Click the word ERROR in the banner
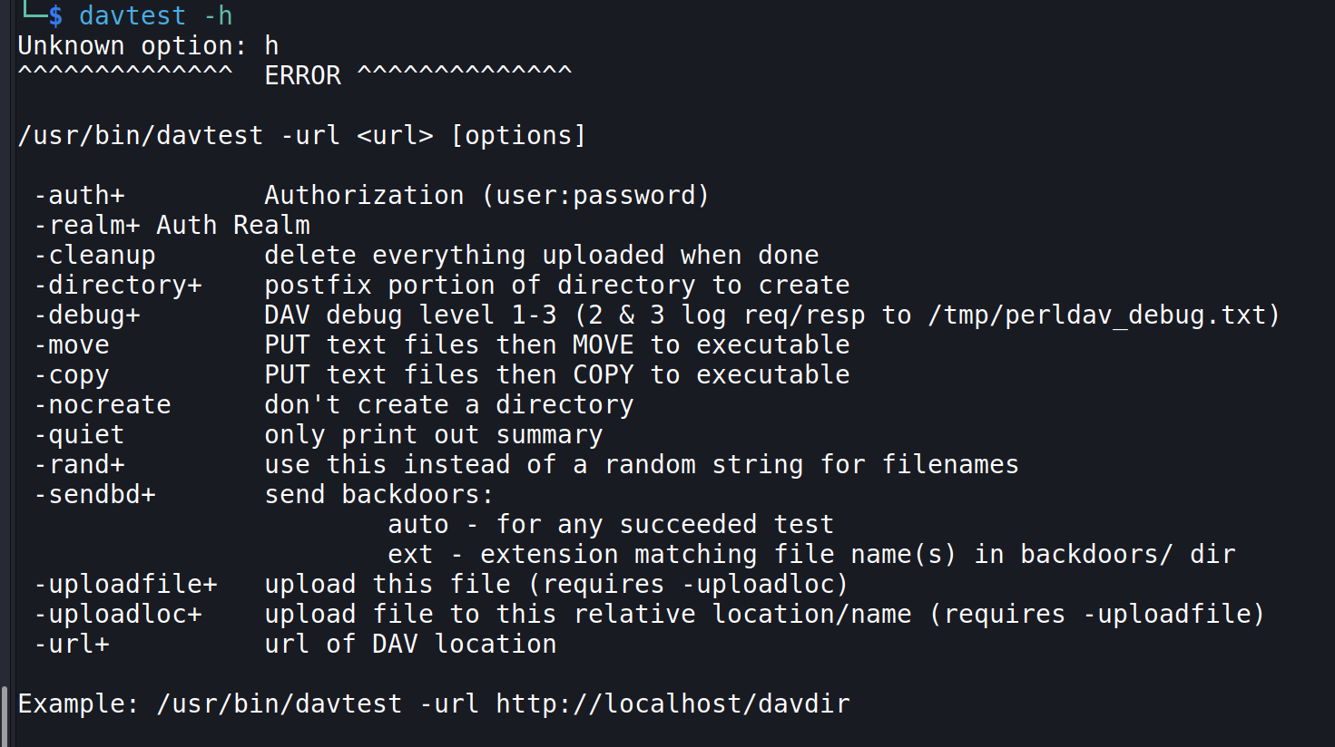The height and width of the screenshot is (747, 1335). point(302,76)
